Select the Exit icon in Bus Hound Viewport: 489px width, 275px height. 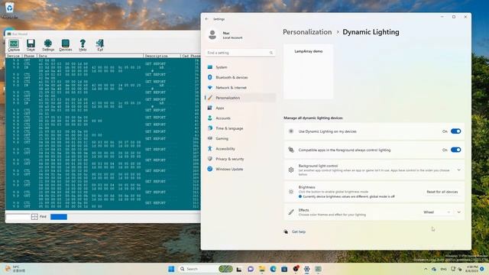click(x=100, y=45)
